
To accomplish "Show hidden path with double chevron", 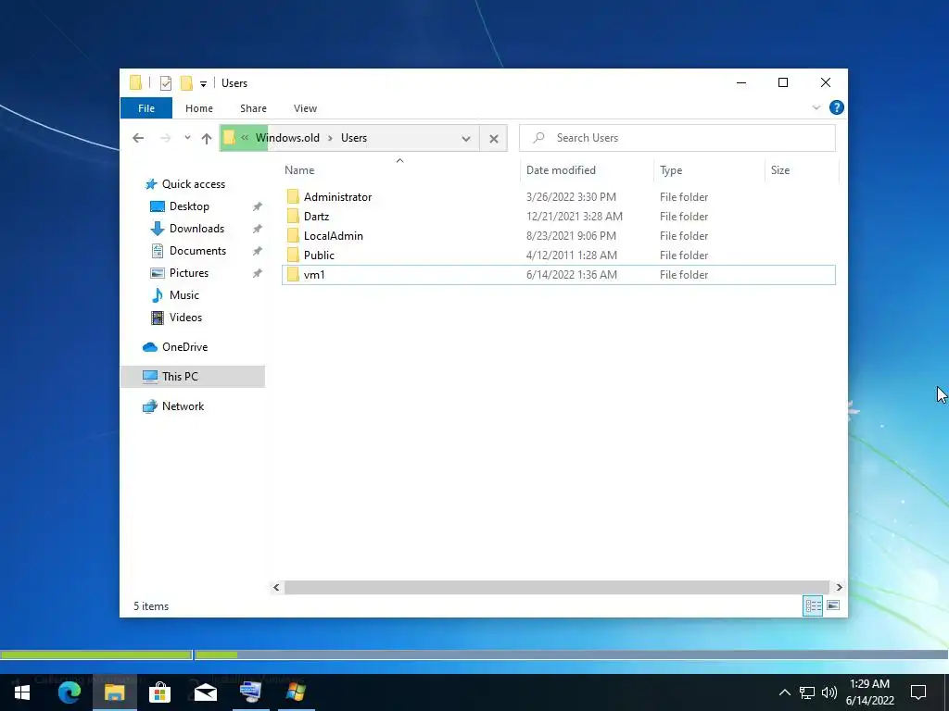I will [245, 138].
